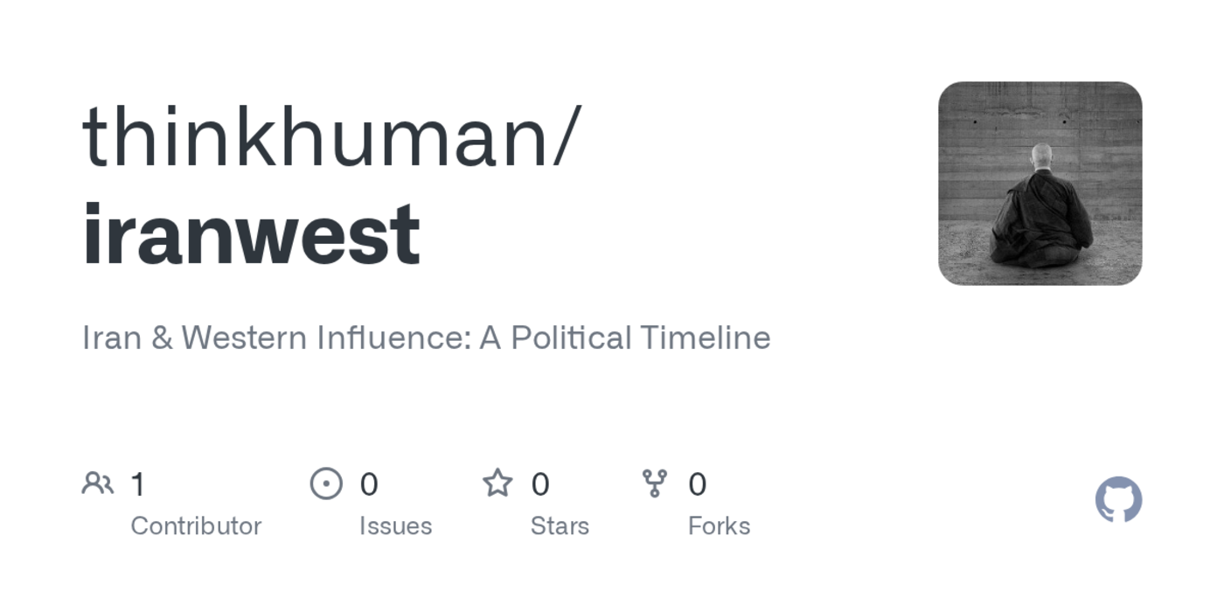Click the zero count beside star icon
This screenshot has height=612, width=1224.
[540, 484]
